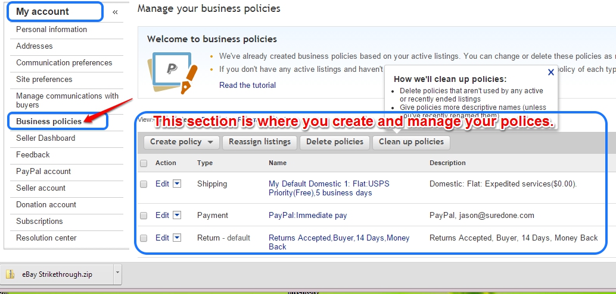Image resolution: width=616 pixels, height=294 pixels.
Task: Click the Delete policies button
Action: [x=335, y=142]
